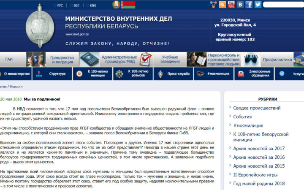Click the РУБРИКИ sidebar heading
The height and width of the screenshot is (190, 304).
tap(268, 99)
